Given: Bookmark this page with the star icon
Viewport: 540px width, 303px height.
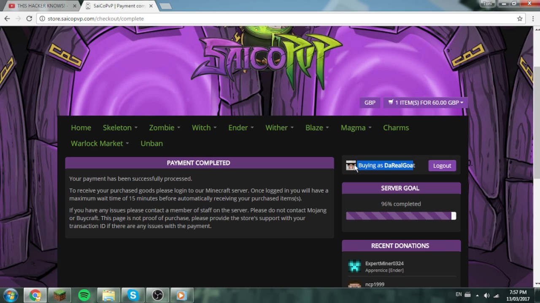Looking at the screenshot, I should tap(520, 19).
